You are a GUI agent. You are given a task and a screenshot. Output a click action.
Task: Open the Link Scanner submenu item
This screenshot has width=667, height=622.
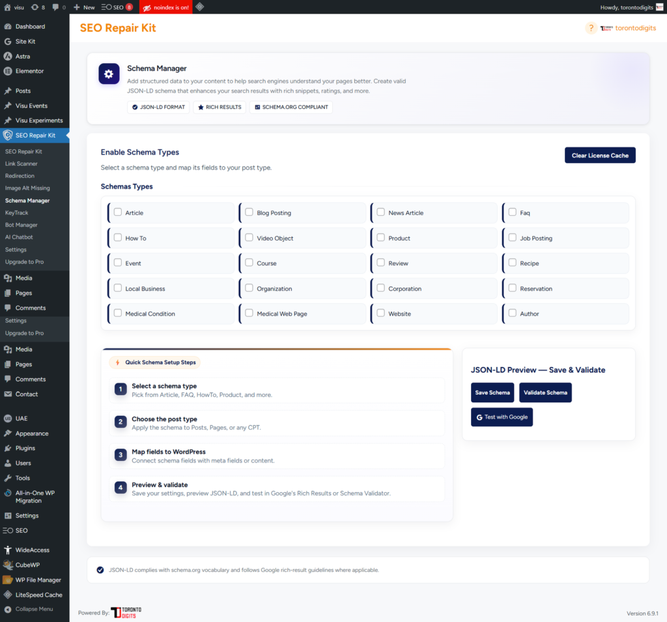coord(21,164)
